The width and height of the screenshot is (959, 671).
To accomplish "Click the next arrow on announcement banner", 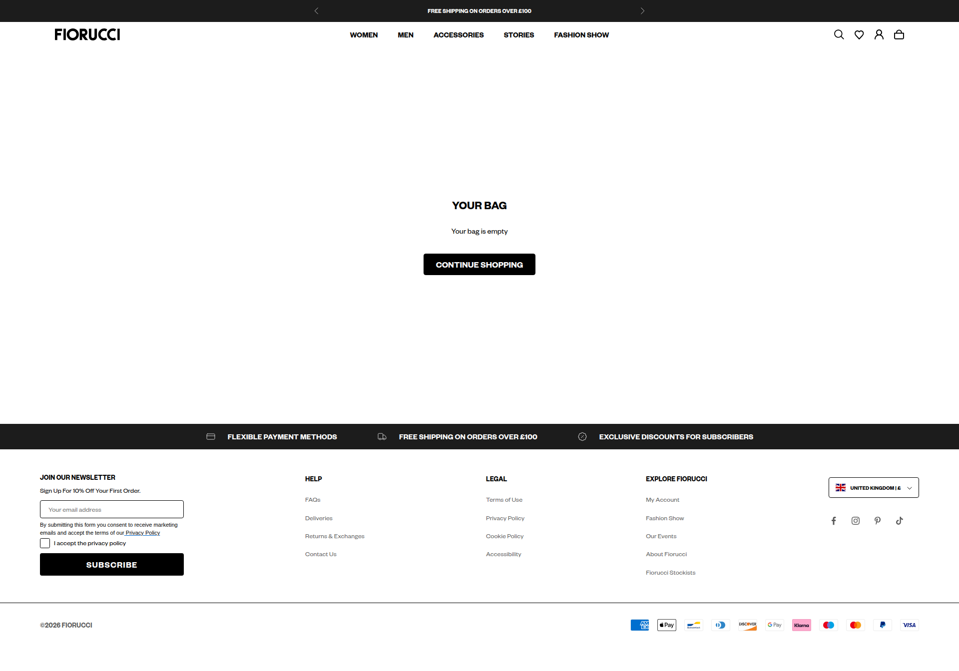I will 642,10.
